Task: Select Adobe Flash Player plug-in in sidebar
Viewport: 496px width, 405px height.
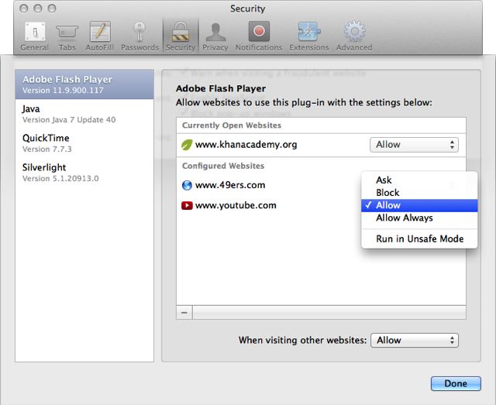Action: 84,84
